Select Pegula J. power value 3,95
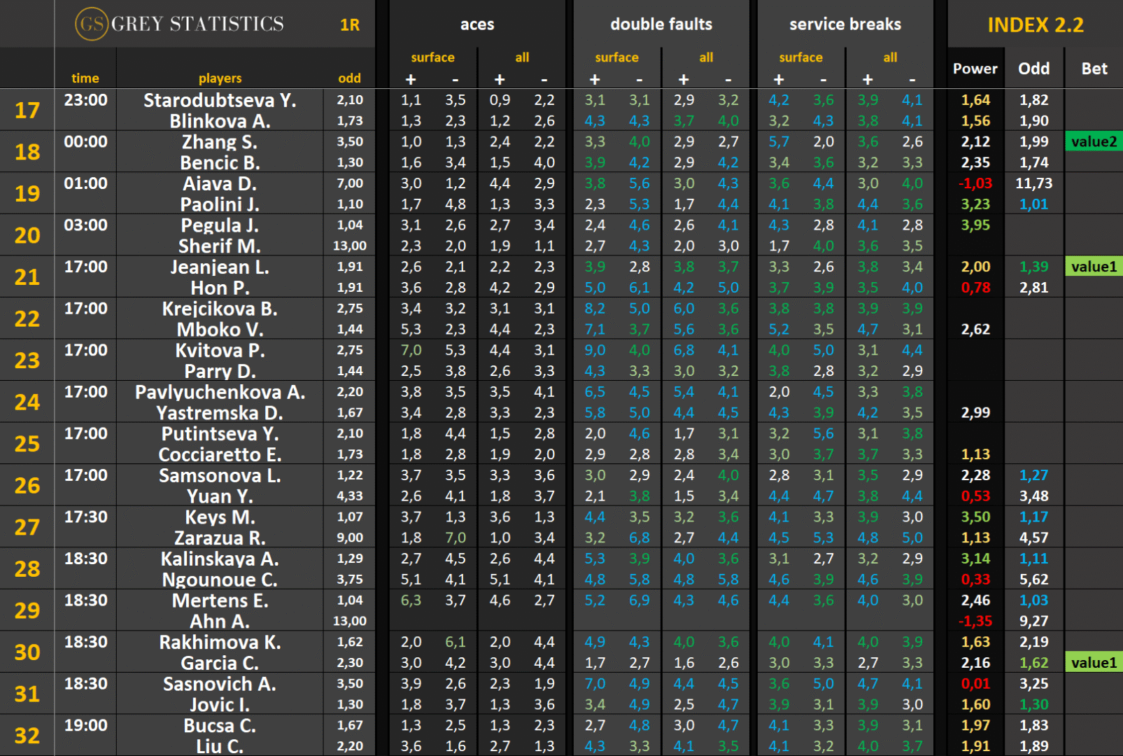 point(975,225)
